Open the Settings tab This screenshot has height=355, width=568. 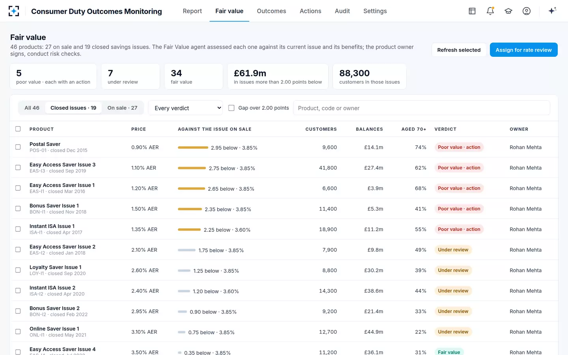(375, 11)
